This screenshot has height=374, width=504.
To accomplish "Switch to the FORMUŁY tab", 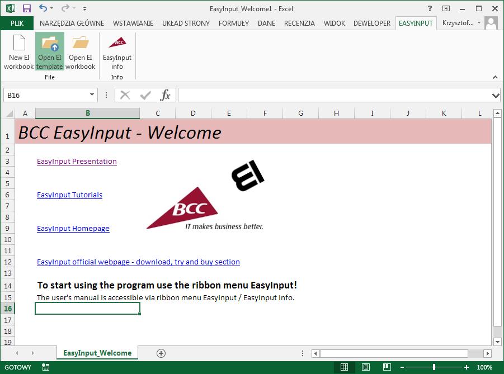I will click(234, 23).
